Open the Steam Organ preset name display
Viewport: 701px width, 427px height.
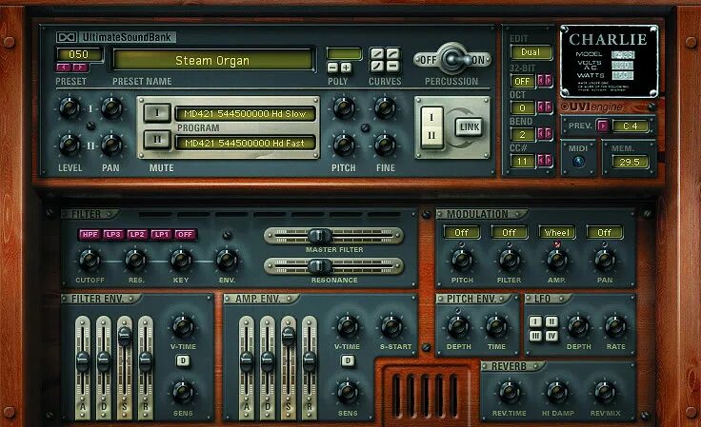[x=212, y=60]
